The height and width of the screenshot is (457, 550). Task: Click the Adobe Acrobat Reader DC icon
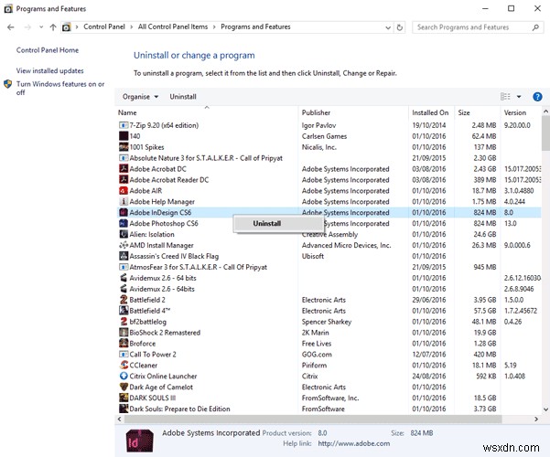click(x=124, y=179)
